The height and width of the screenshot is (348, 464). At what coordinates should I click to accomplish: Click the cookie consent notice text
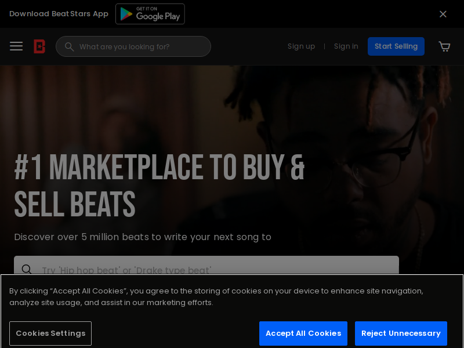pyautogui.click(x=216, y=297)
